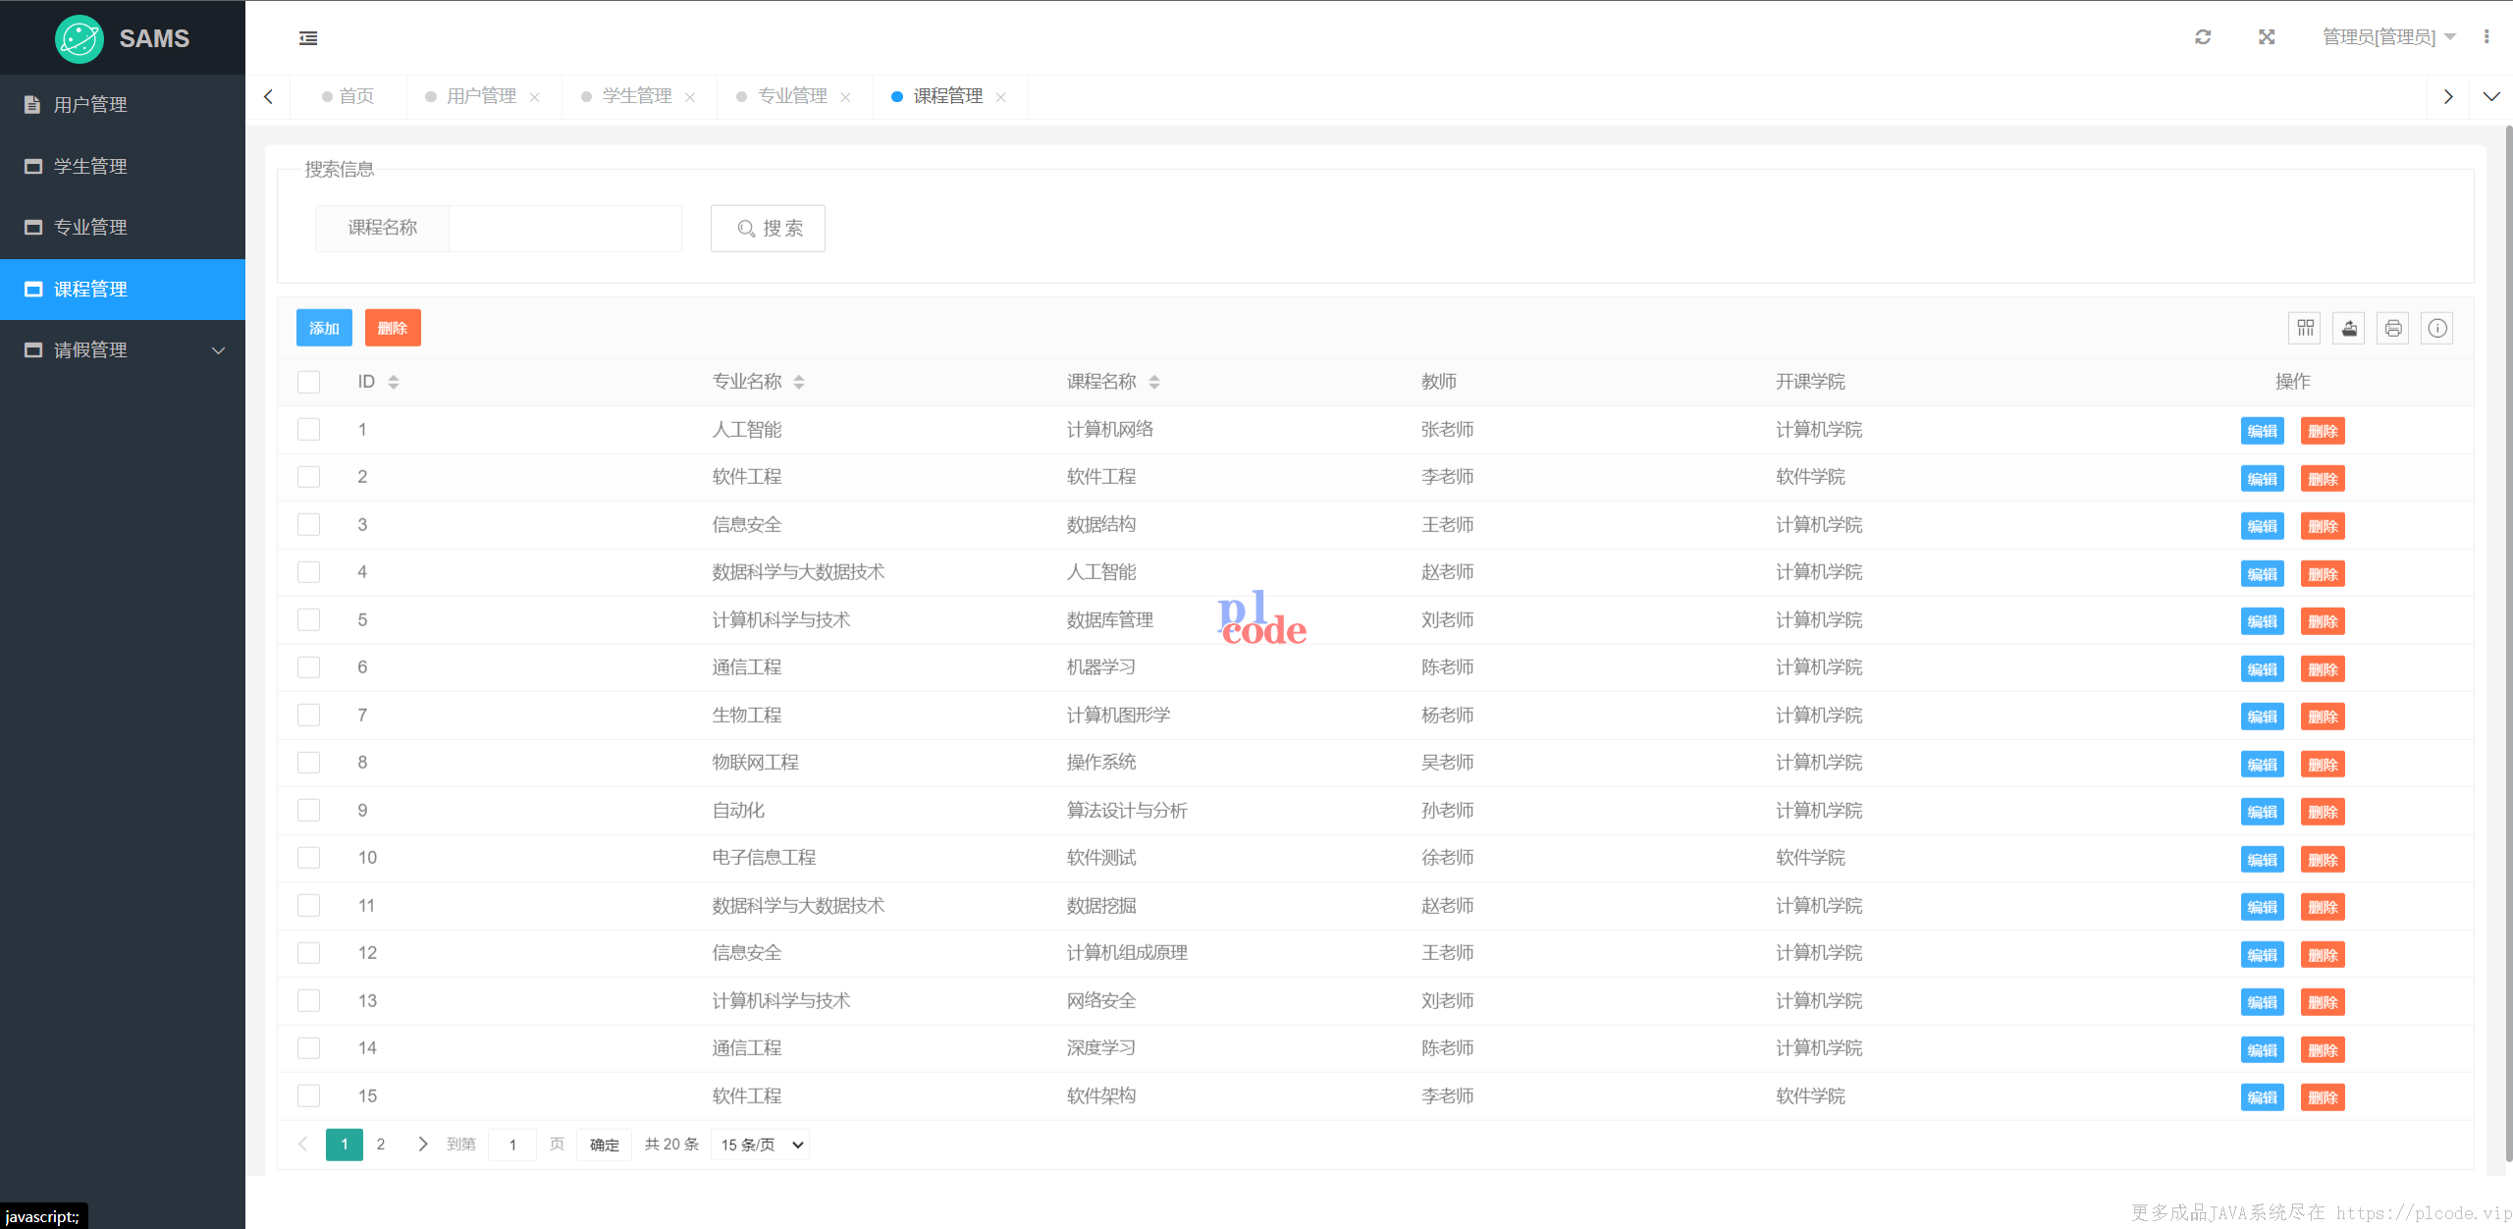The width and height of the screenshot is (2513, 1229).
Task: Select 课程管理 in the sidebar
Action: click(x=123, y=290)
